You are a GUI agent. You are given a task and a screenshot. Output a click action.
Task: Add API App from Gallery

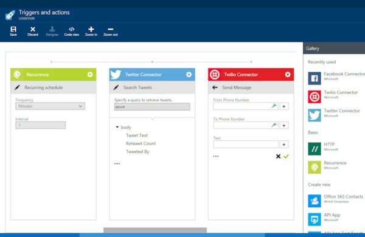[324, 219]
